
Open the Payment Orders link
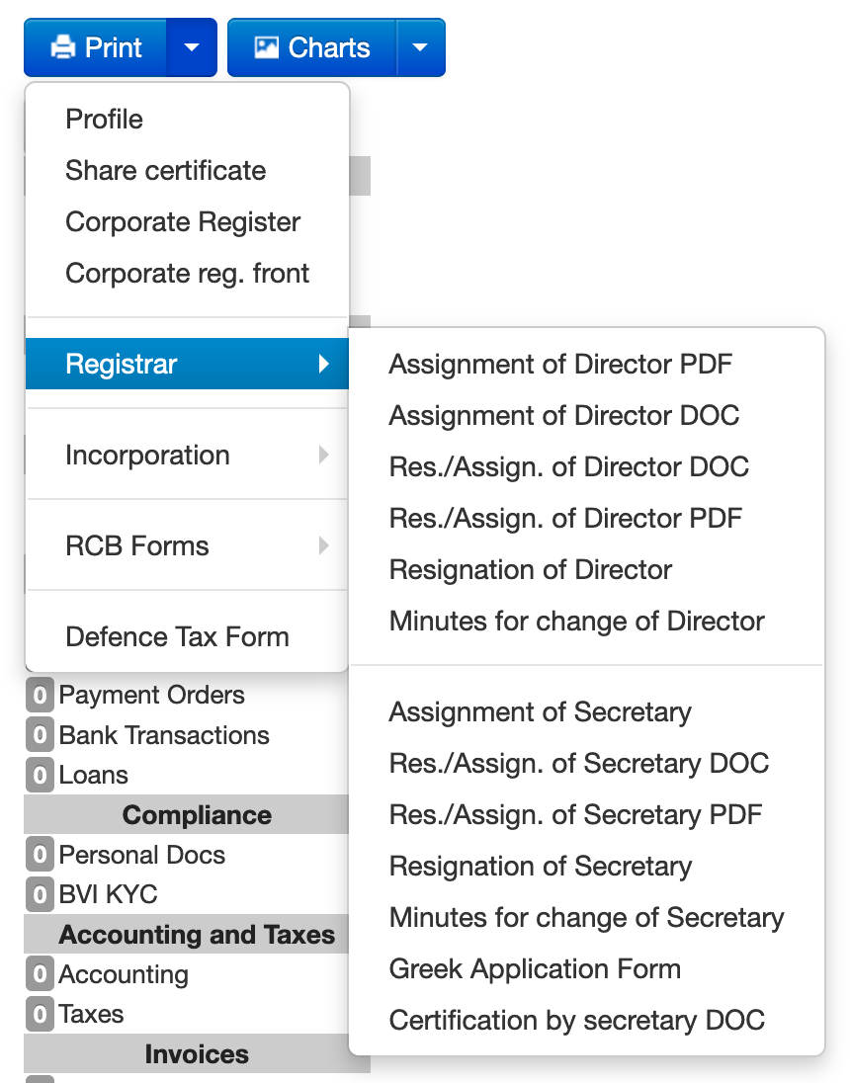click(x=151, y=696)
